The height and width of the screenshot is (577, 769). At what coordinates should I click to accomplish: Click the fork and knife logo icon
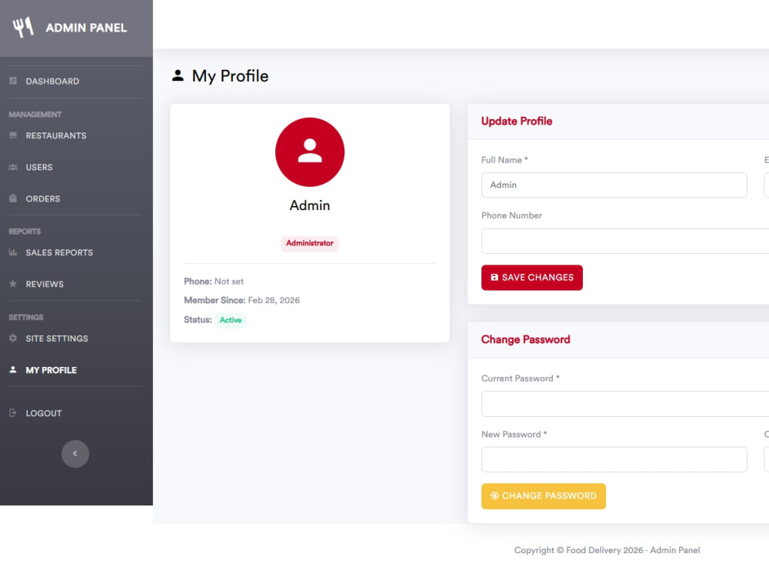[23, 28]
